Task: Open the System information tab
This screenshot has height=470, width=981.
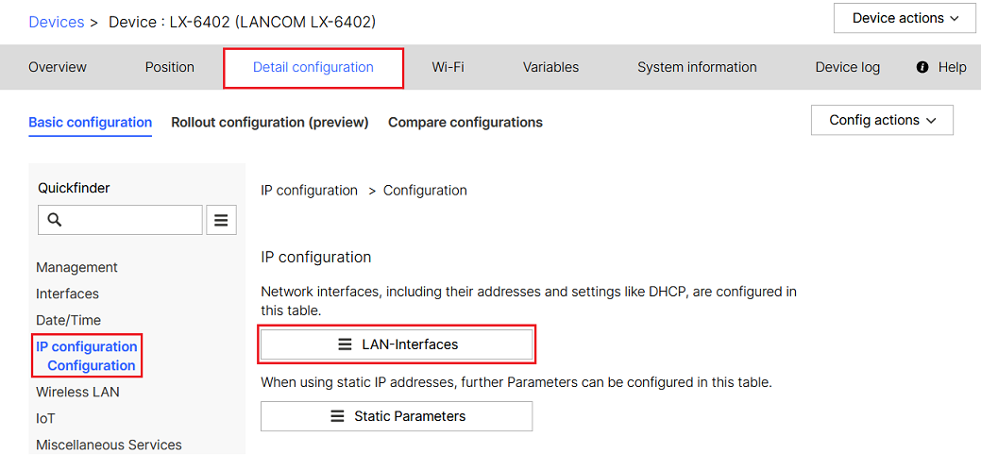Action: coord(697,67)
